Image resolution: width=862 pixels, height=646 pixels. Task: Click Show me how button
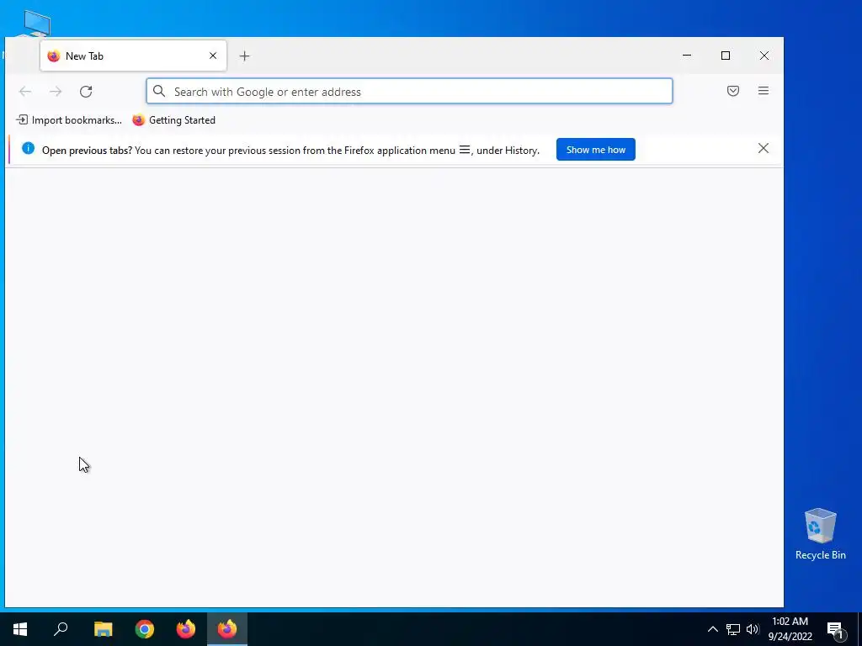tap(595, 150)
